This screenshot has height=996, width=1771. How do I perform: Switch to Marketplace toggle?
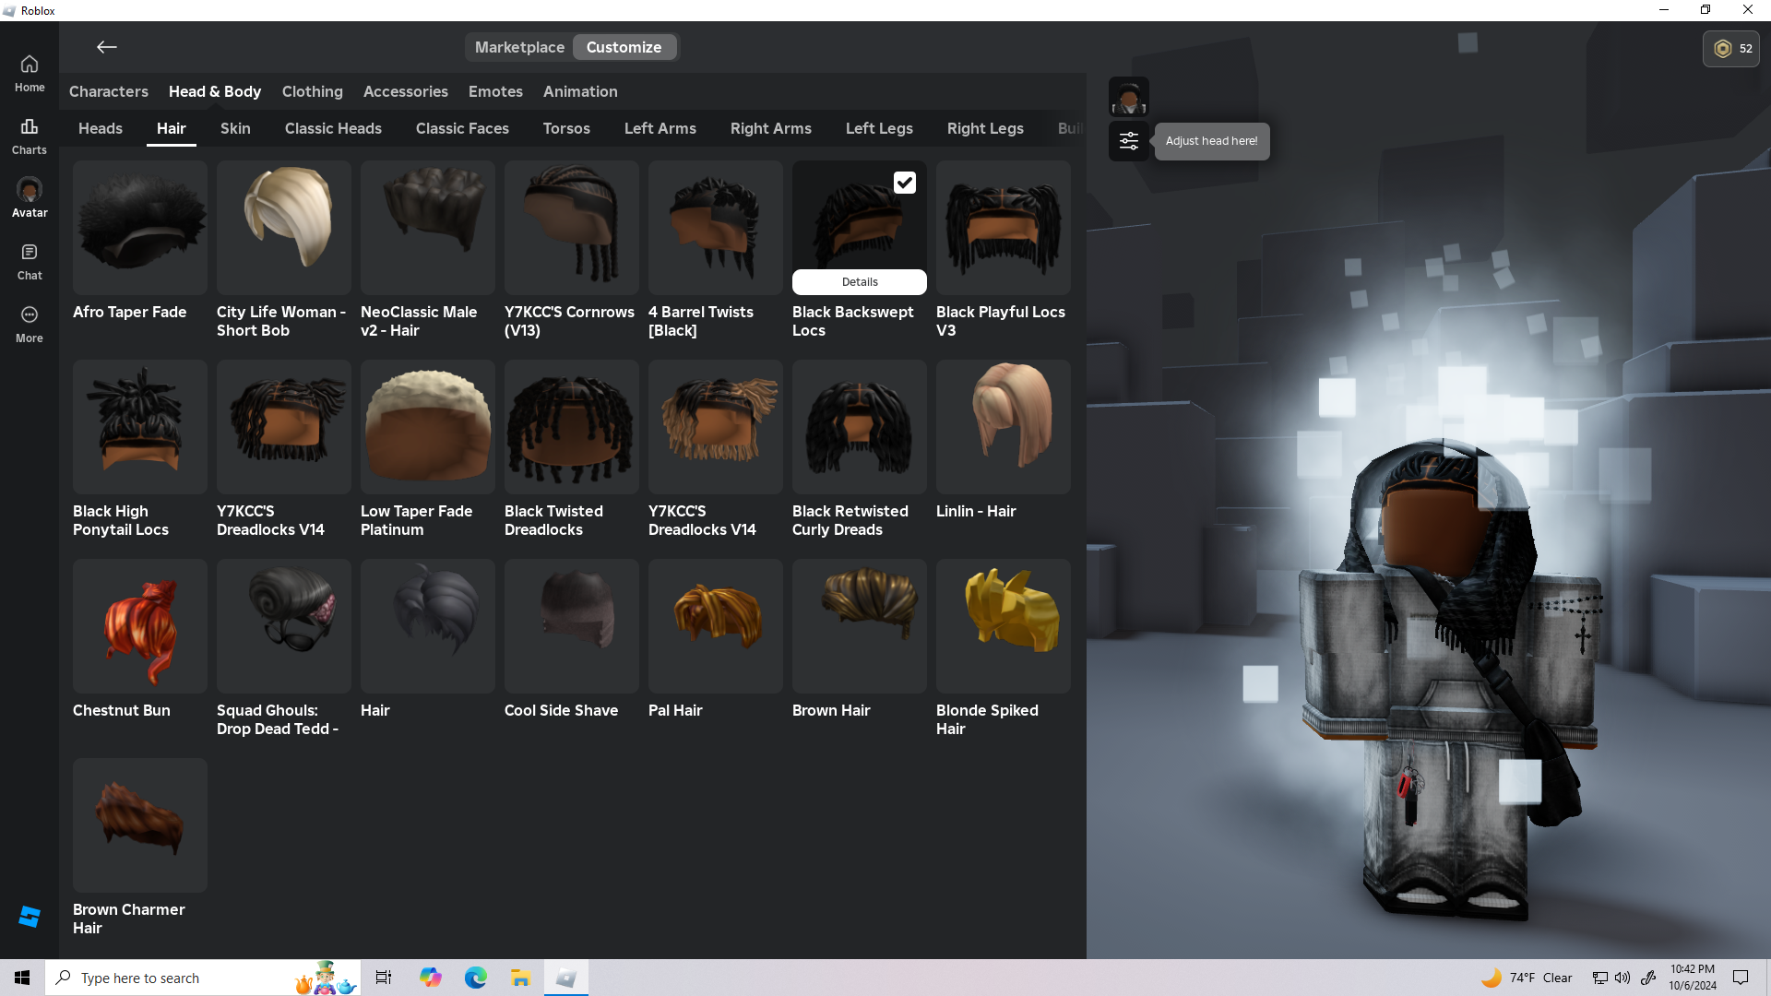click(x=519, y=47)
